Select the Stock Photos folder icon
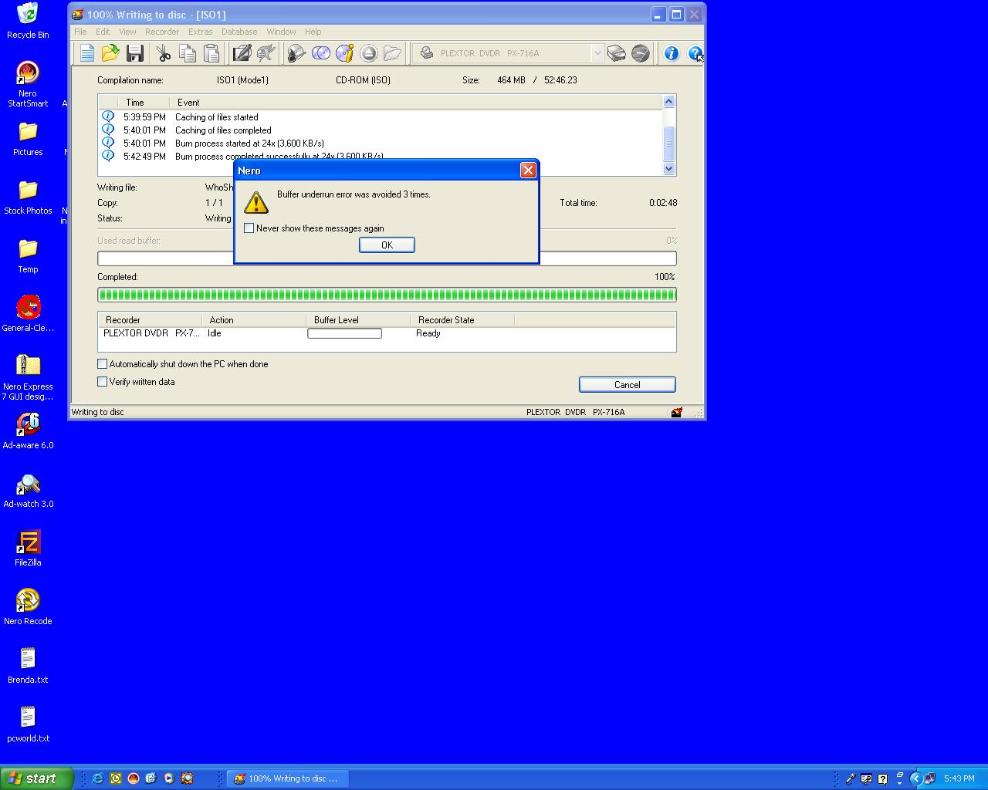This screenshot has width=988, height=790. (x=28, y=197)
